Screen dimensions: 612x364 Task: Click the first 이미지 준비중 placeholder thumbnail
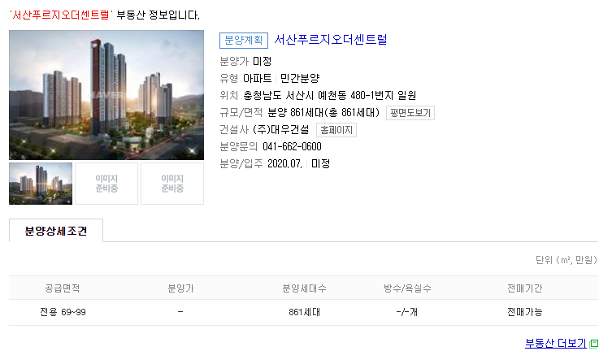(x=106, y=184)
